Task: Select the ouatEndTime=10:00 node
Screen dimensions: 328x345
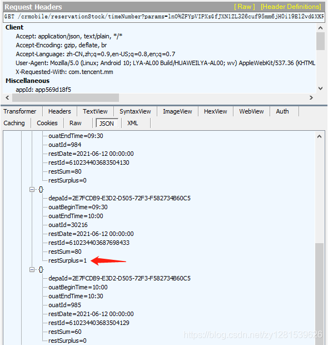Action: tap(76, 216)
